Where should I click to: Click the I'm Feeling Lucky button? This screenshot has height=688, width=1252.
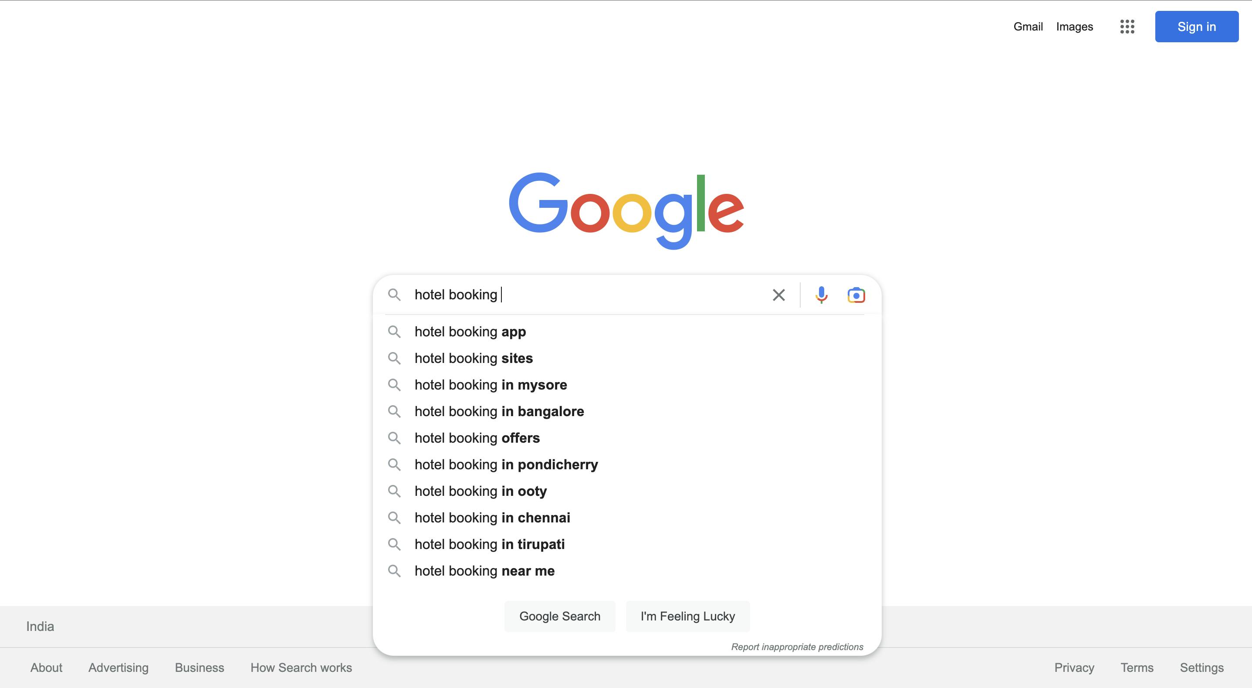688,616
